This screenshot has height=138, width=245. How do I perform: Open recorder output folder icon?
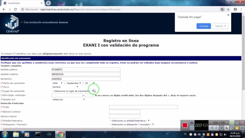click(x=237, y=128)
